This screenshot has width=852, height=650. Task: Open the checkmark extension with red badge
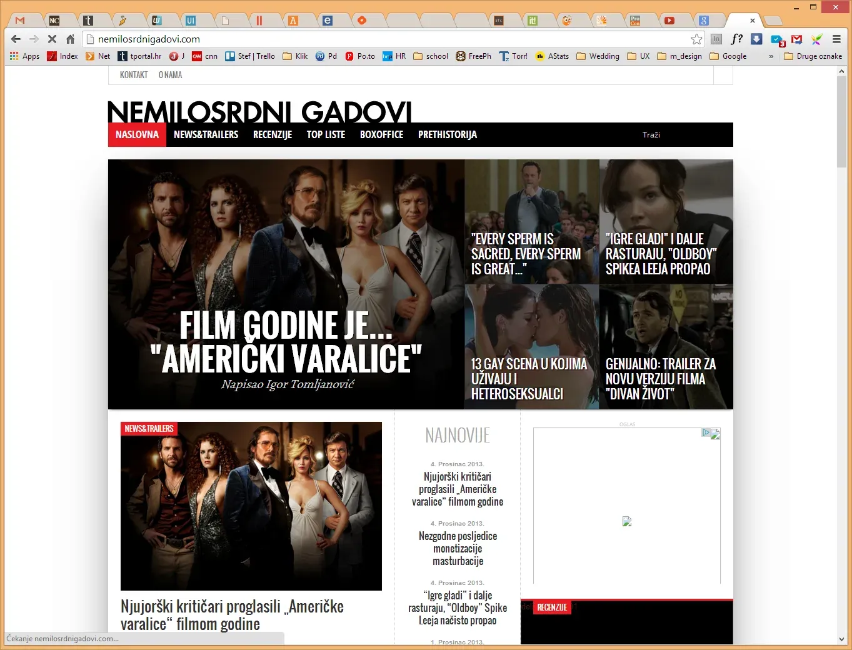click(x=777, y=39)
